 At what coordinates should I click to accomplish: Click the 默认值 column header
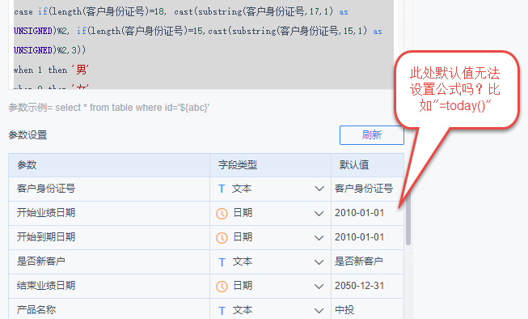pos(367,165)
